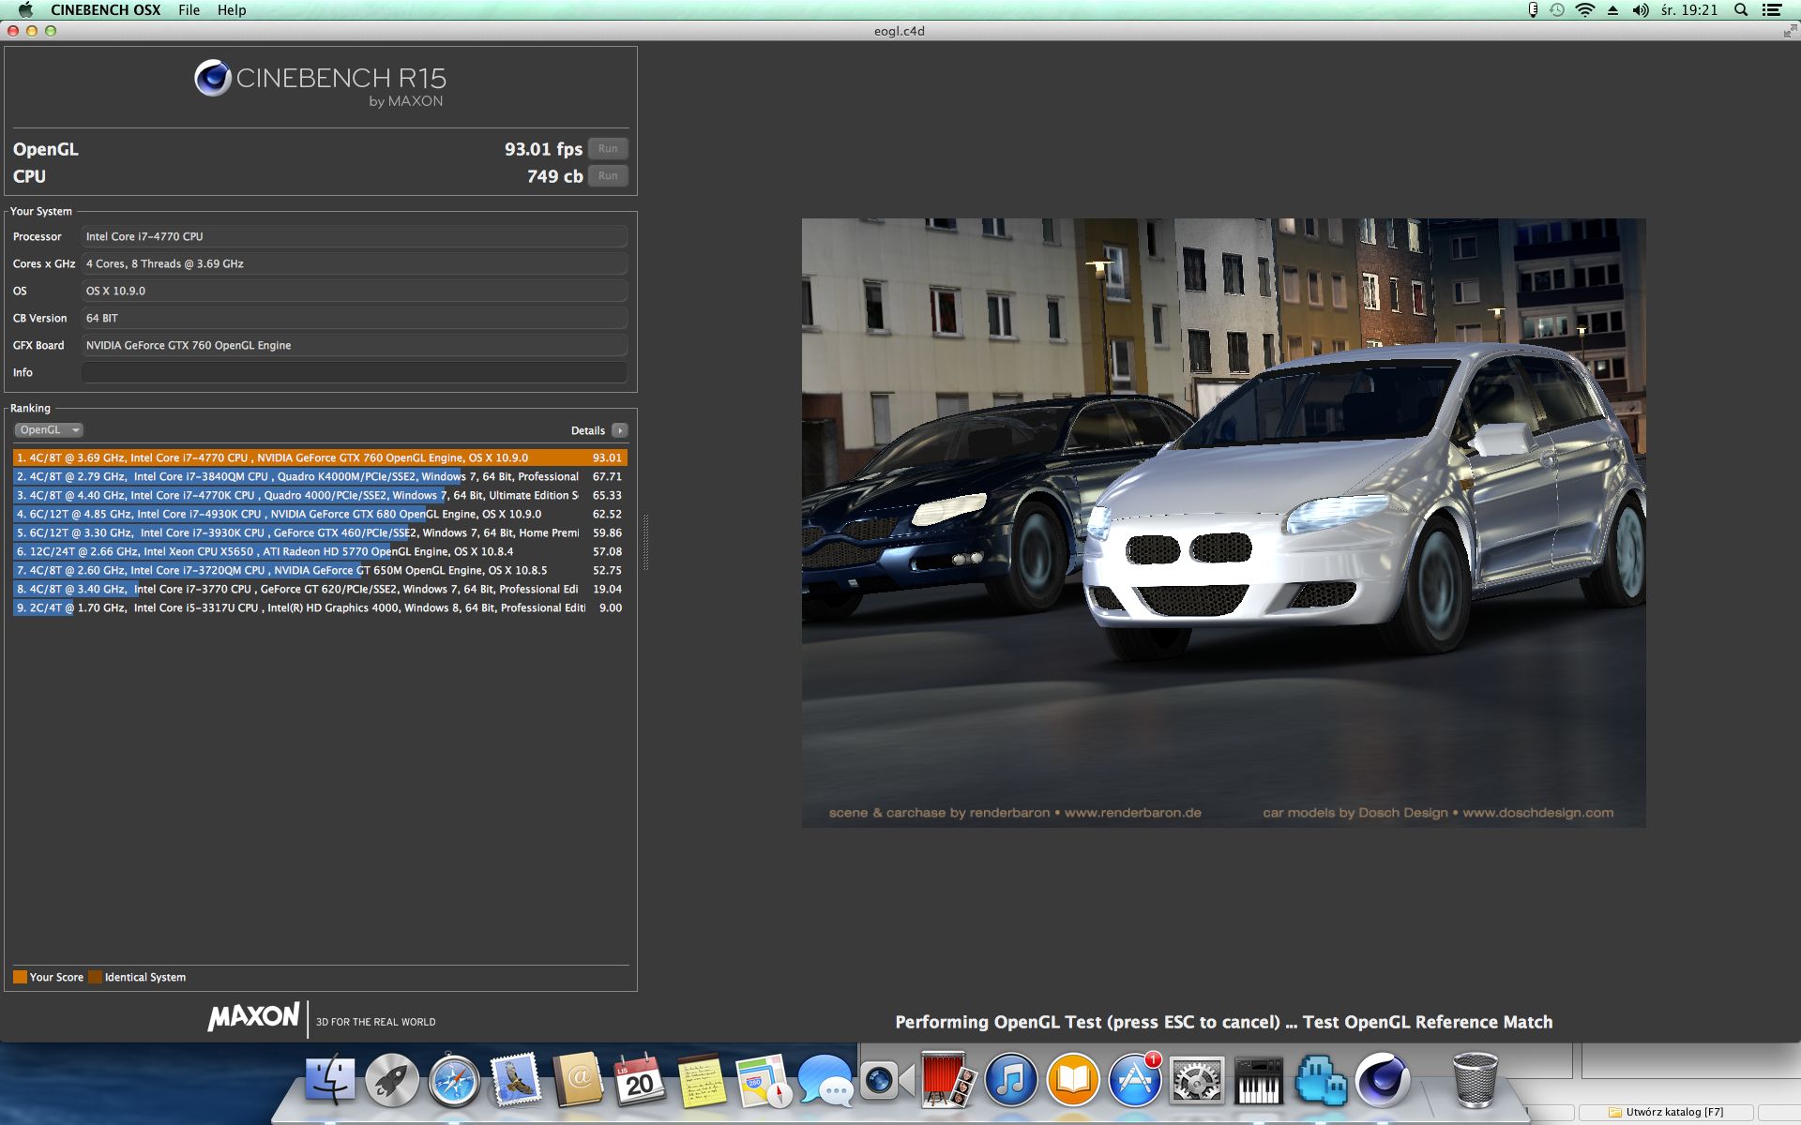Screen dimensions: 1801x1125
Task: Click the Wi-Fi status icon
Action: click(x=1585, y=10)
